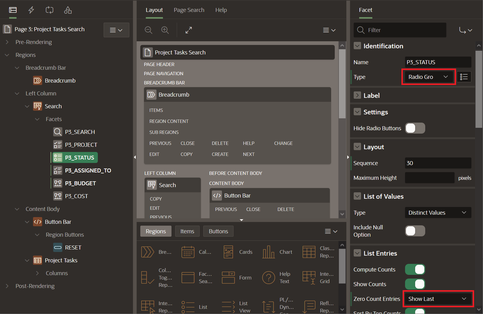Open the gallery options menu dropdown

click(331, 231)
